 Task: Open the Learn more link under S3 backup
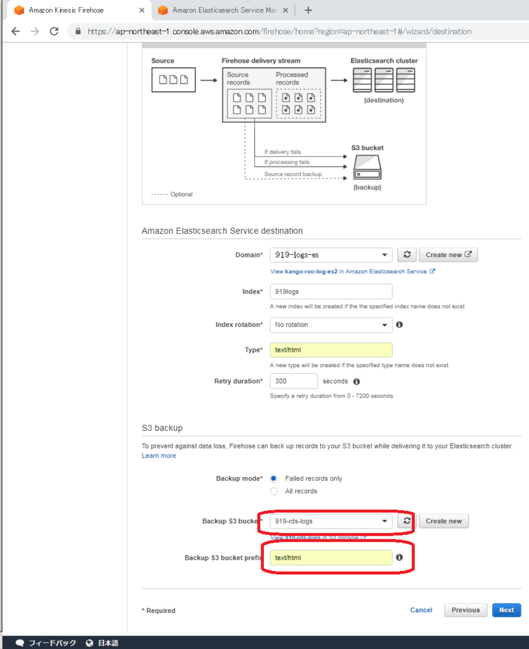(x=159, y=456)
